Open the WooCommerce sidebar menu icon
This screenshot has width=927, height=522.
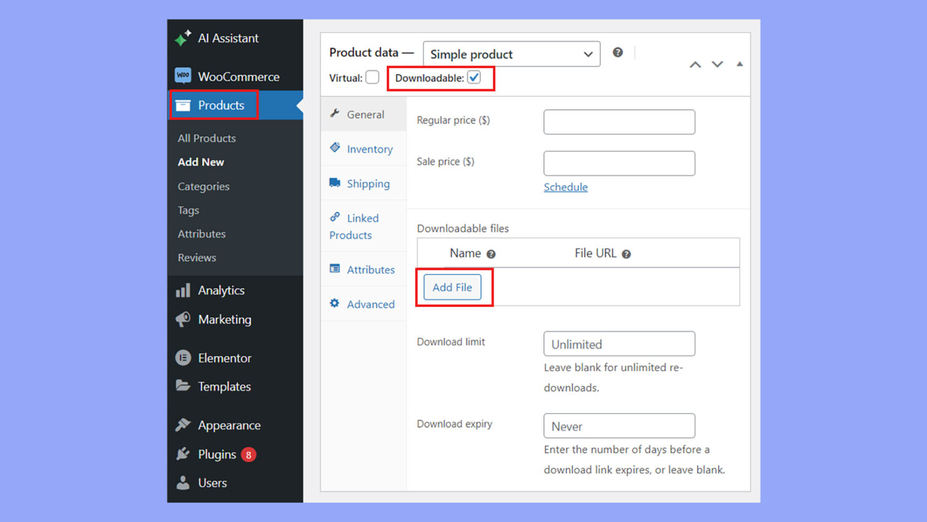coord(183,76)
